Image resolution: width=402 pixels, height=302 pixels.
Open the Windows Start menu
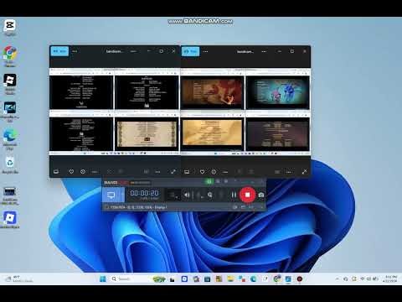click(x=103, y=279)
